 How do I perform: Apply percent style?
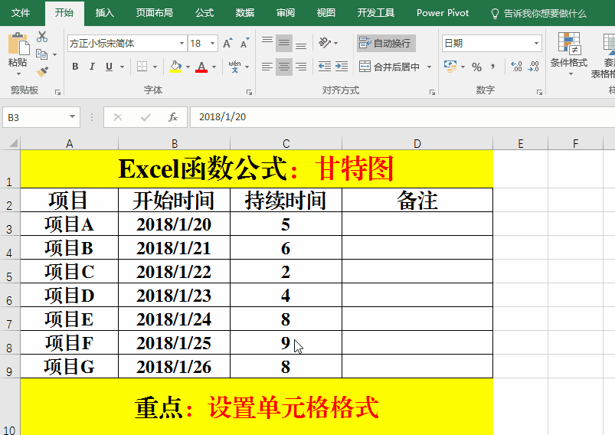click(x=476, y=67)
